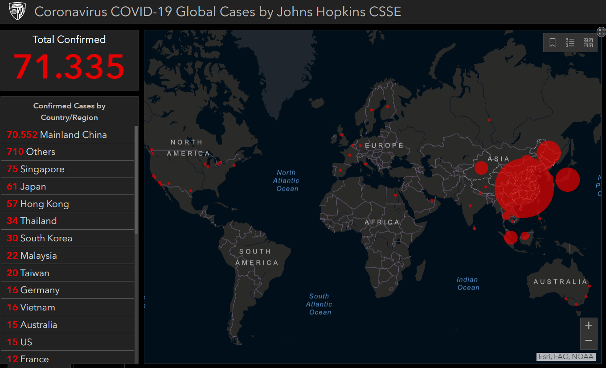Click the ASIA map label
Image resolution: width=606 pixels, height=368 pixels.
(499, 159)
